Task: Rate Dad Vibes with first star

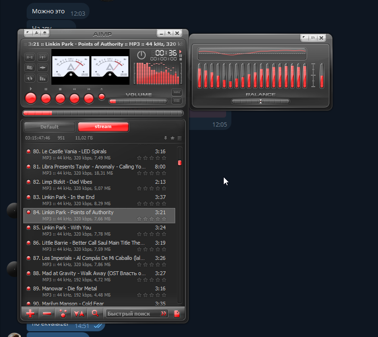Action: pyautogui.click(x=139, y=188)
